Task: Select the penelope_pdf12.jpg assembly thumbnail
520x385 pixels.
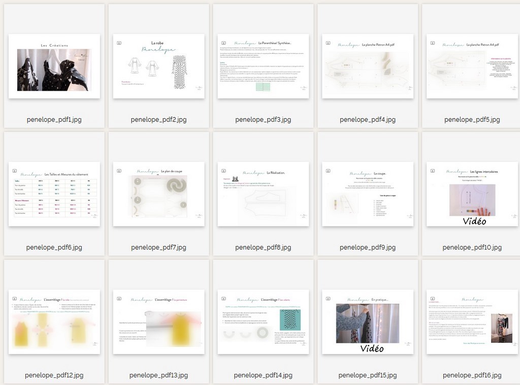Action: point(54,322)
